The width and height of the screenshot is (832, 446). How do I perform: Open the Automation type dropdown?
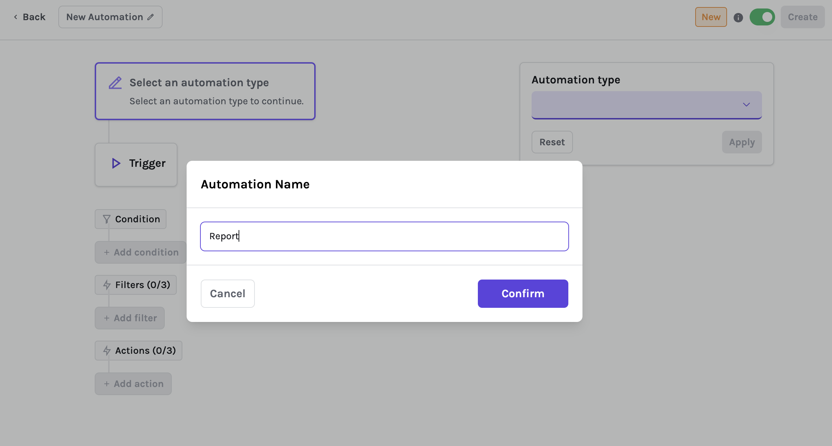646,105
